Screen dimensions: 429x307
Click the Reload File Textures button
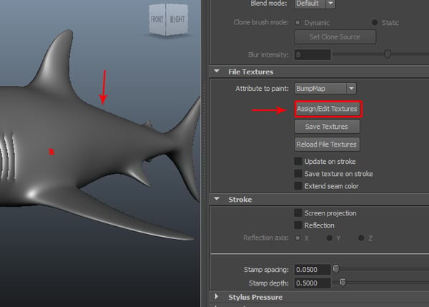[x=327, y=145]
